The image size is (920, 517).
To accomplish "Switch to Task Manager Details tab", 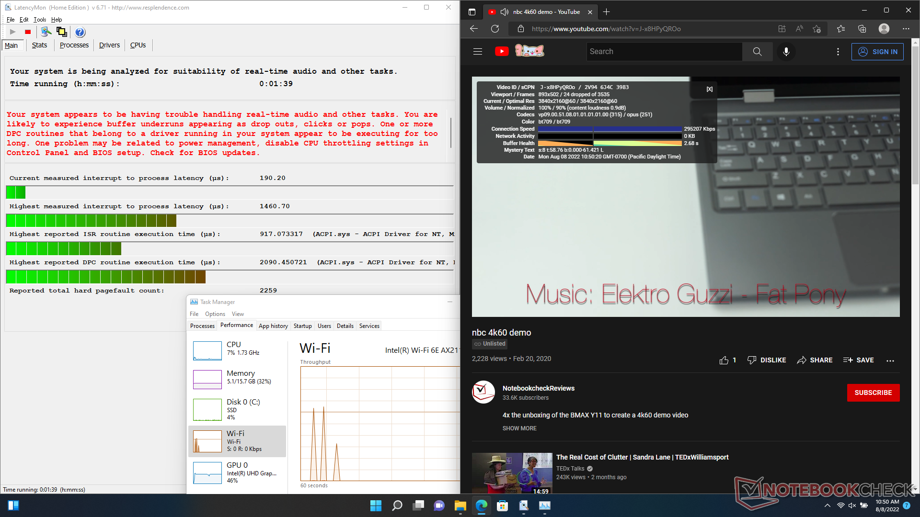I will (x=345, y=326).
